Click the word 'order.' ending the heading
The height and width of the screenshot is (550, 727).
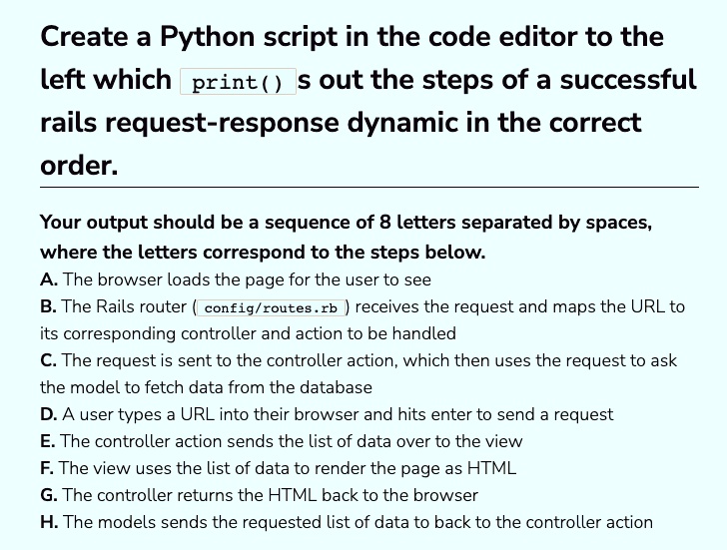[79, 166]
